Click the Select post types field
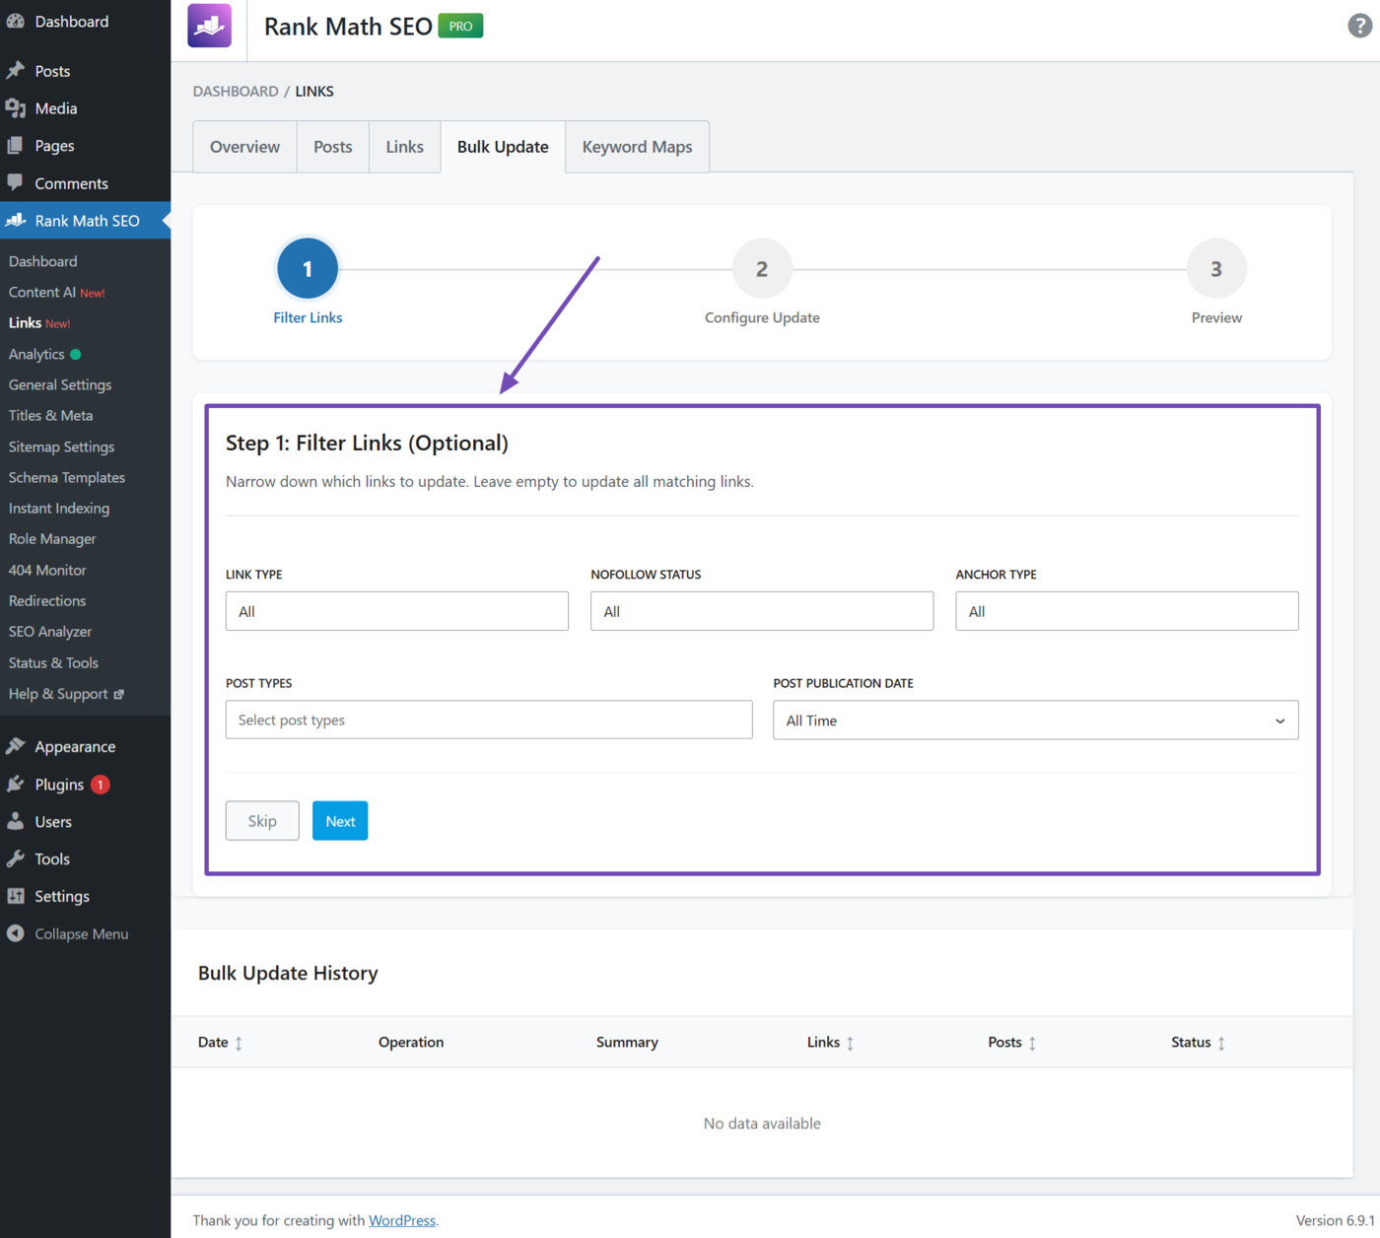This screenshot has width=1380, height=1238. [x=489, y=720]
